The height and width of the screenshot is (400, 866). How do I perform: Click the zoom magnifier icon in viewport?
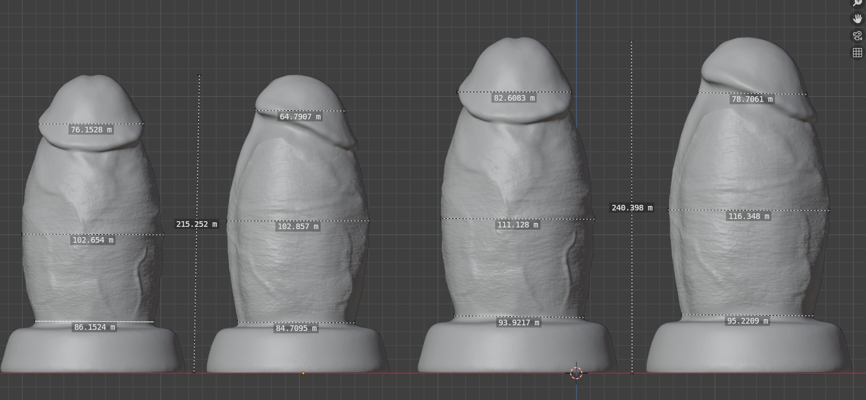tap(857, 3)
